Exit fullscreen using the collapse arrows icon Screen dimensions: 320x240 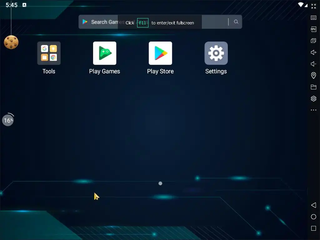(313, 6)
